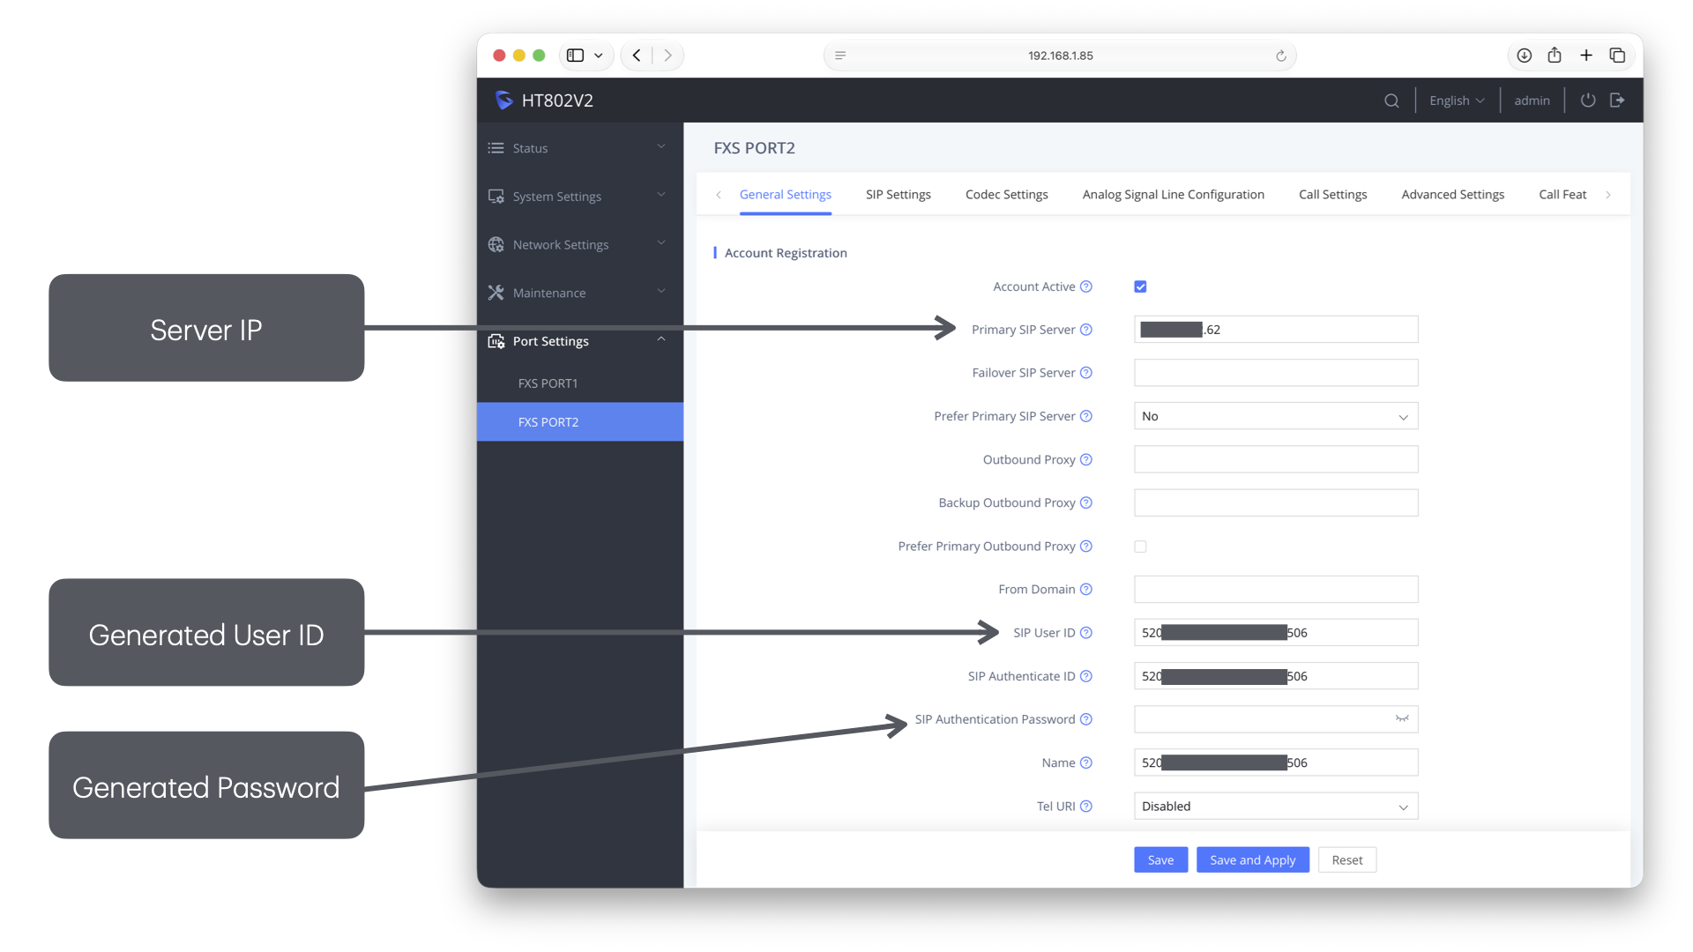Click the Safari share icon

pyautogui.click(x=1555, y=56)
